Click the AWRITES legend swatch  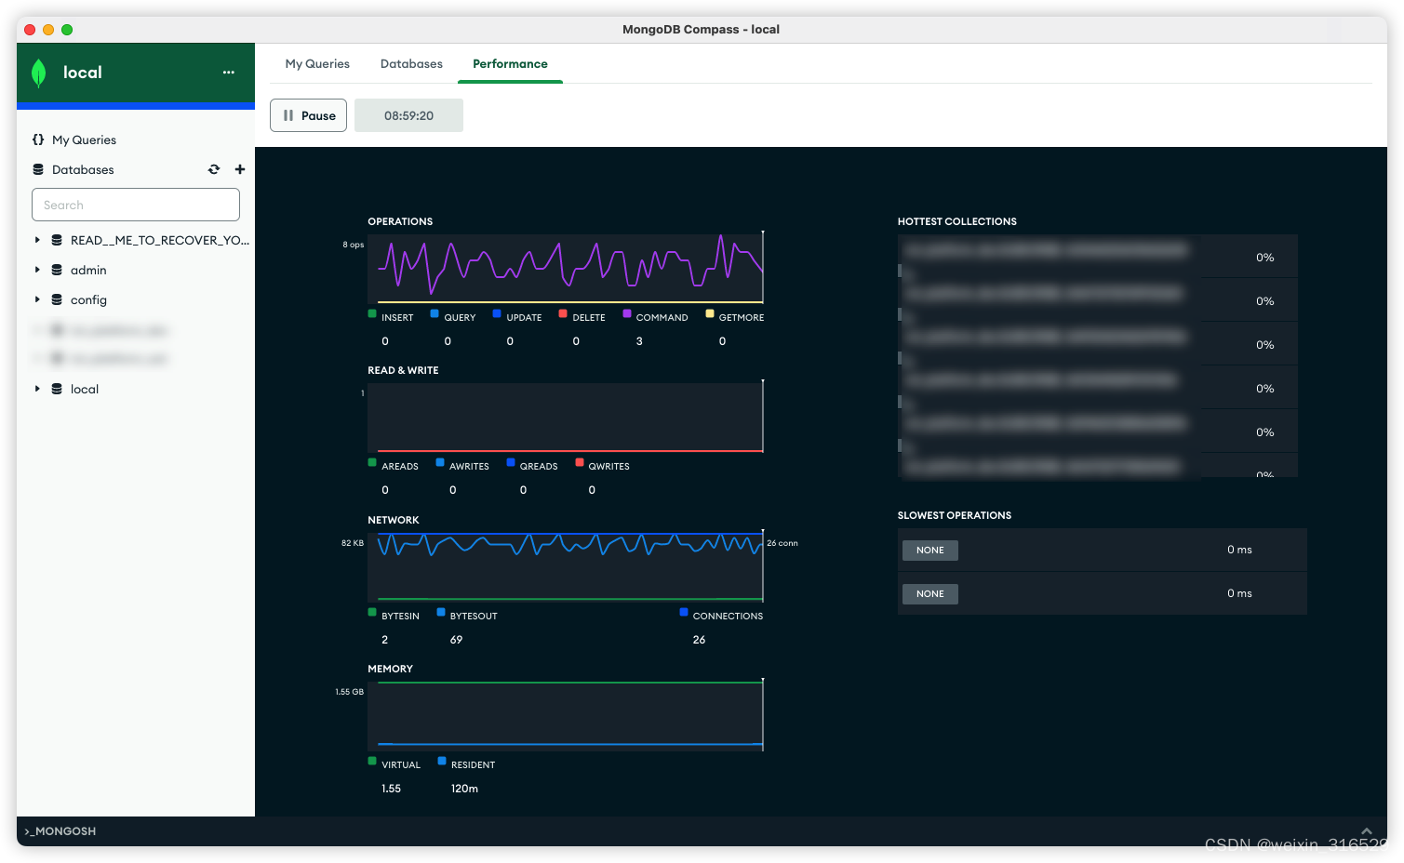coord(440,463)
